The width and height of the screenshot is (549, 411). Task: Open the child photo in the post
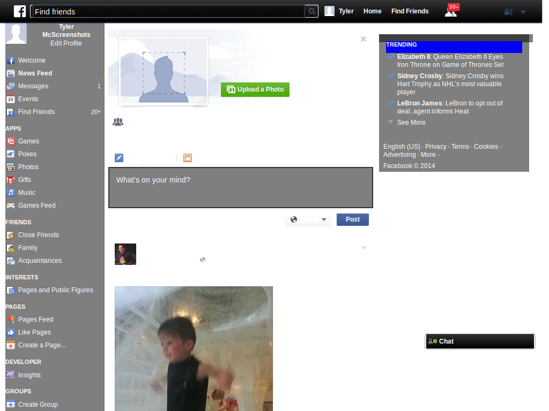[x=194, y=349]
